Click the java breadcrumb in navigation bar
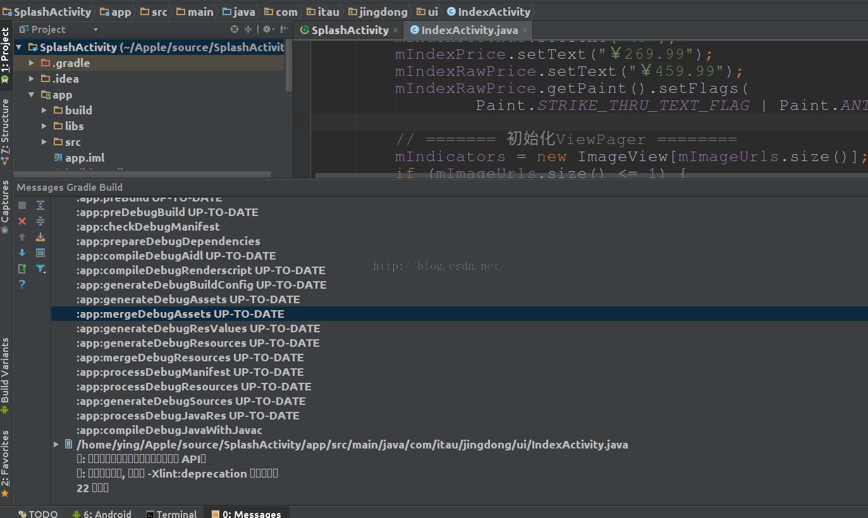This screenshot has height=518, width=868. point(238,11)
